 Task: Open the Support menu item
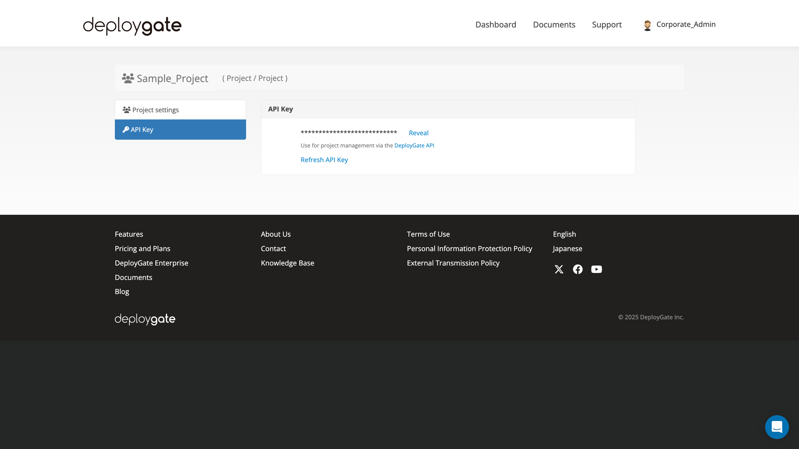[607, 24]
